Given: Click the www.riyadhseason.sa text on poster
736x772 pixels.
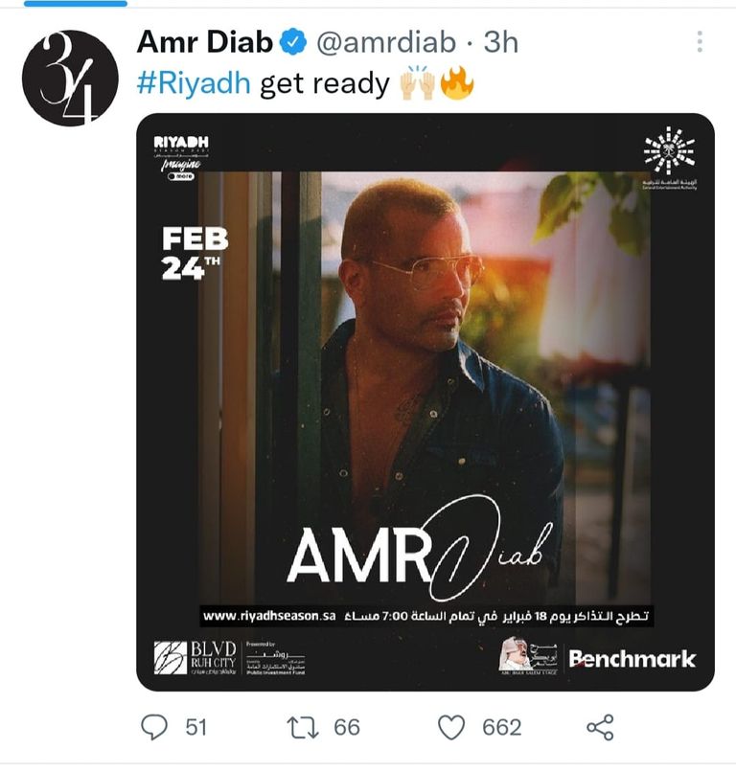Looking at the screenshot, I should pos(269,616).
